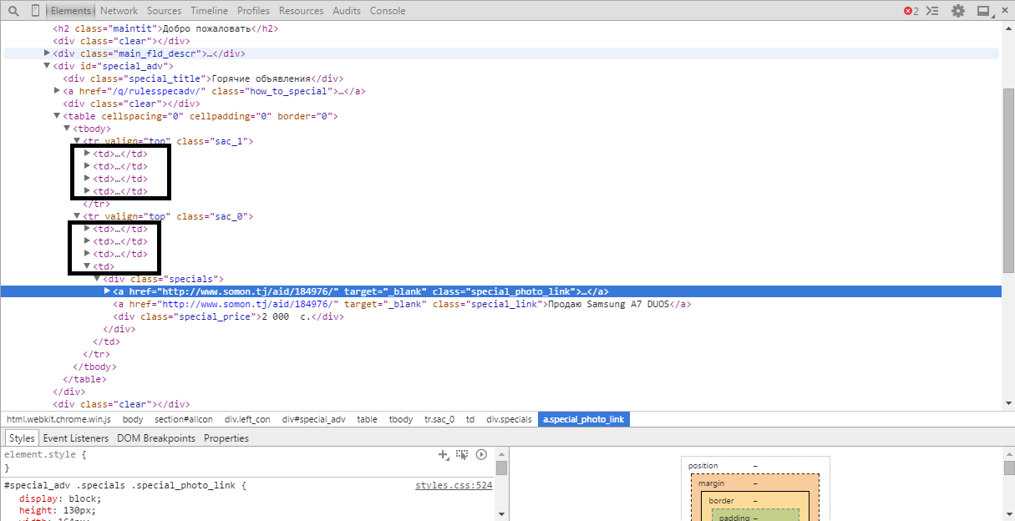Screen dimensions: 1015x521
Task: Click the h2 maintit 'Добро пожаловать' line
Action: pos(165,28)
